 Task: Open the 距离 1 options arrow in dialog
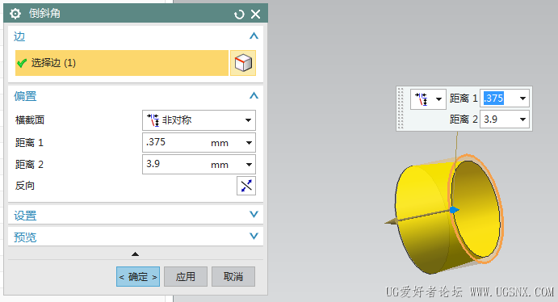click(x=249, y=143)
